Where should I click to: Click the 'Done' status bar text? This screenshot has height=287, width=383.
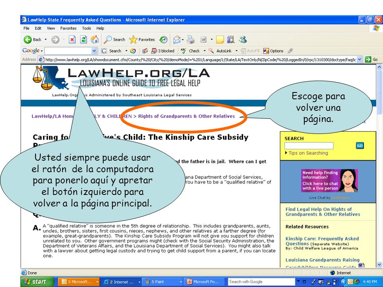tap(32, 273)
